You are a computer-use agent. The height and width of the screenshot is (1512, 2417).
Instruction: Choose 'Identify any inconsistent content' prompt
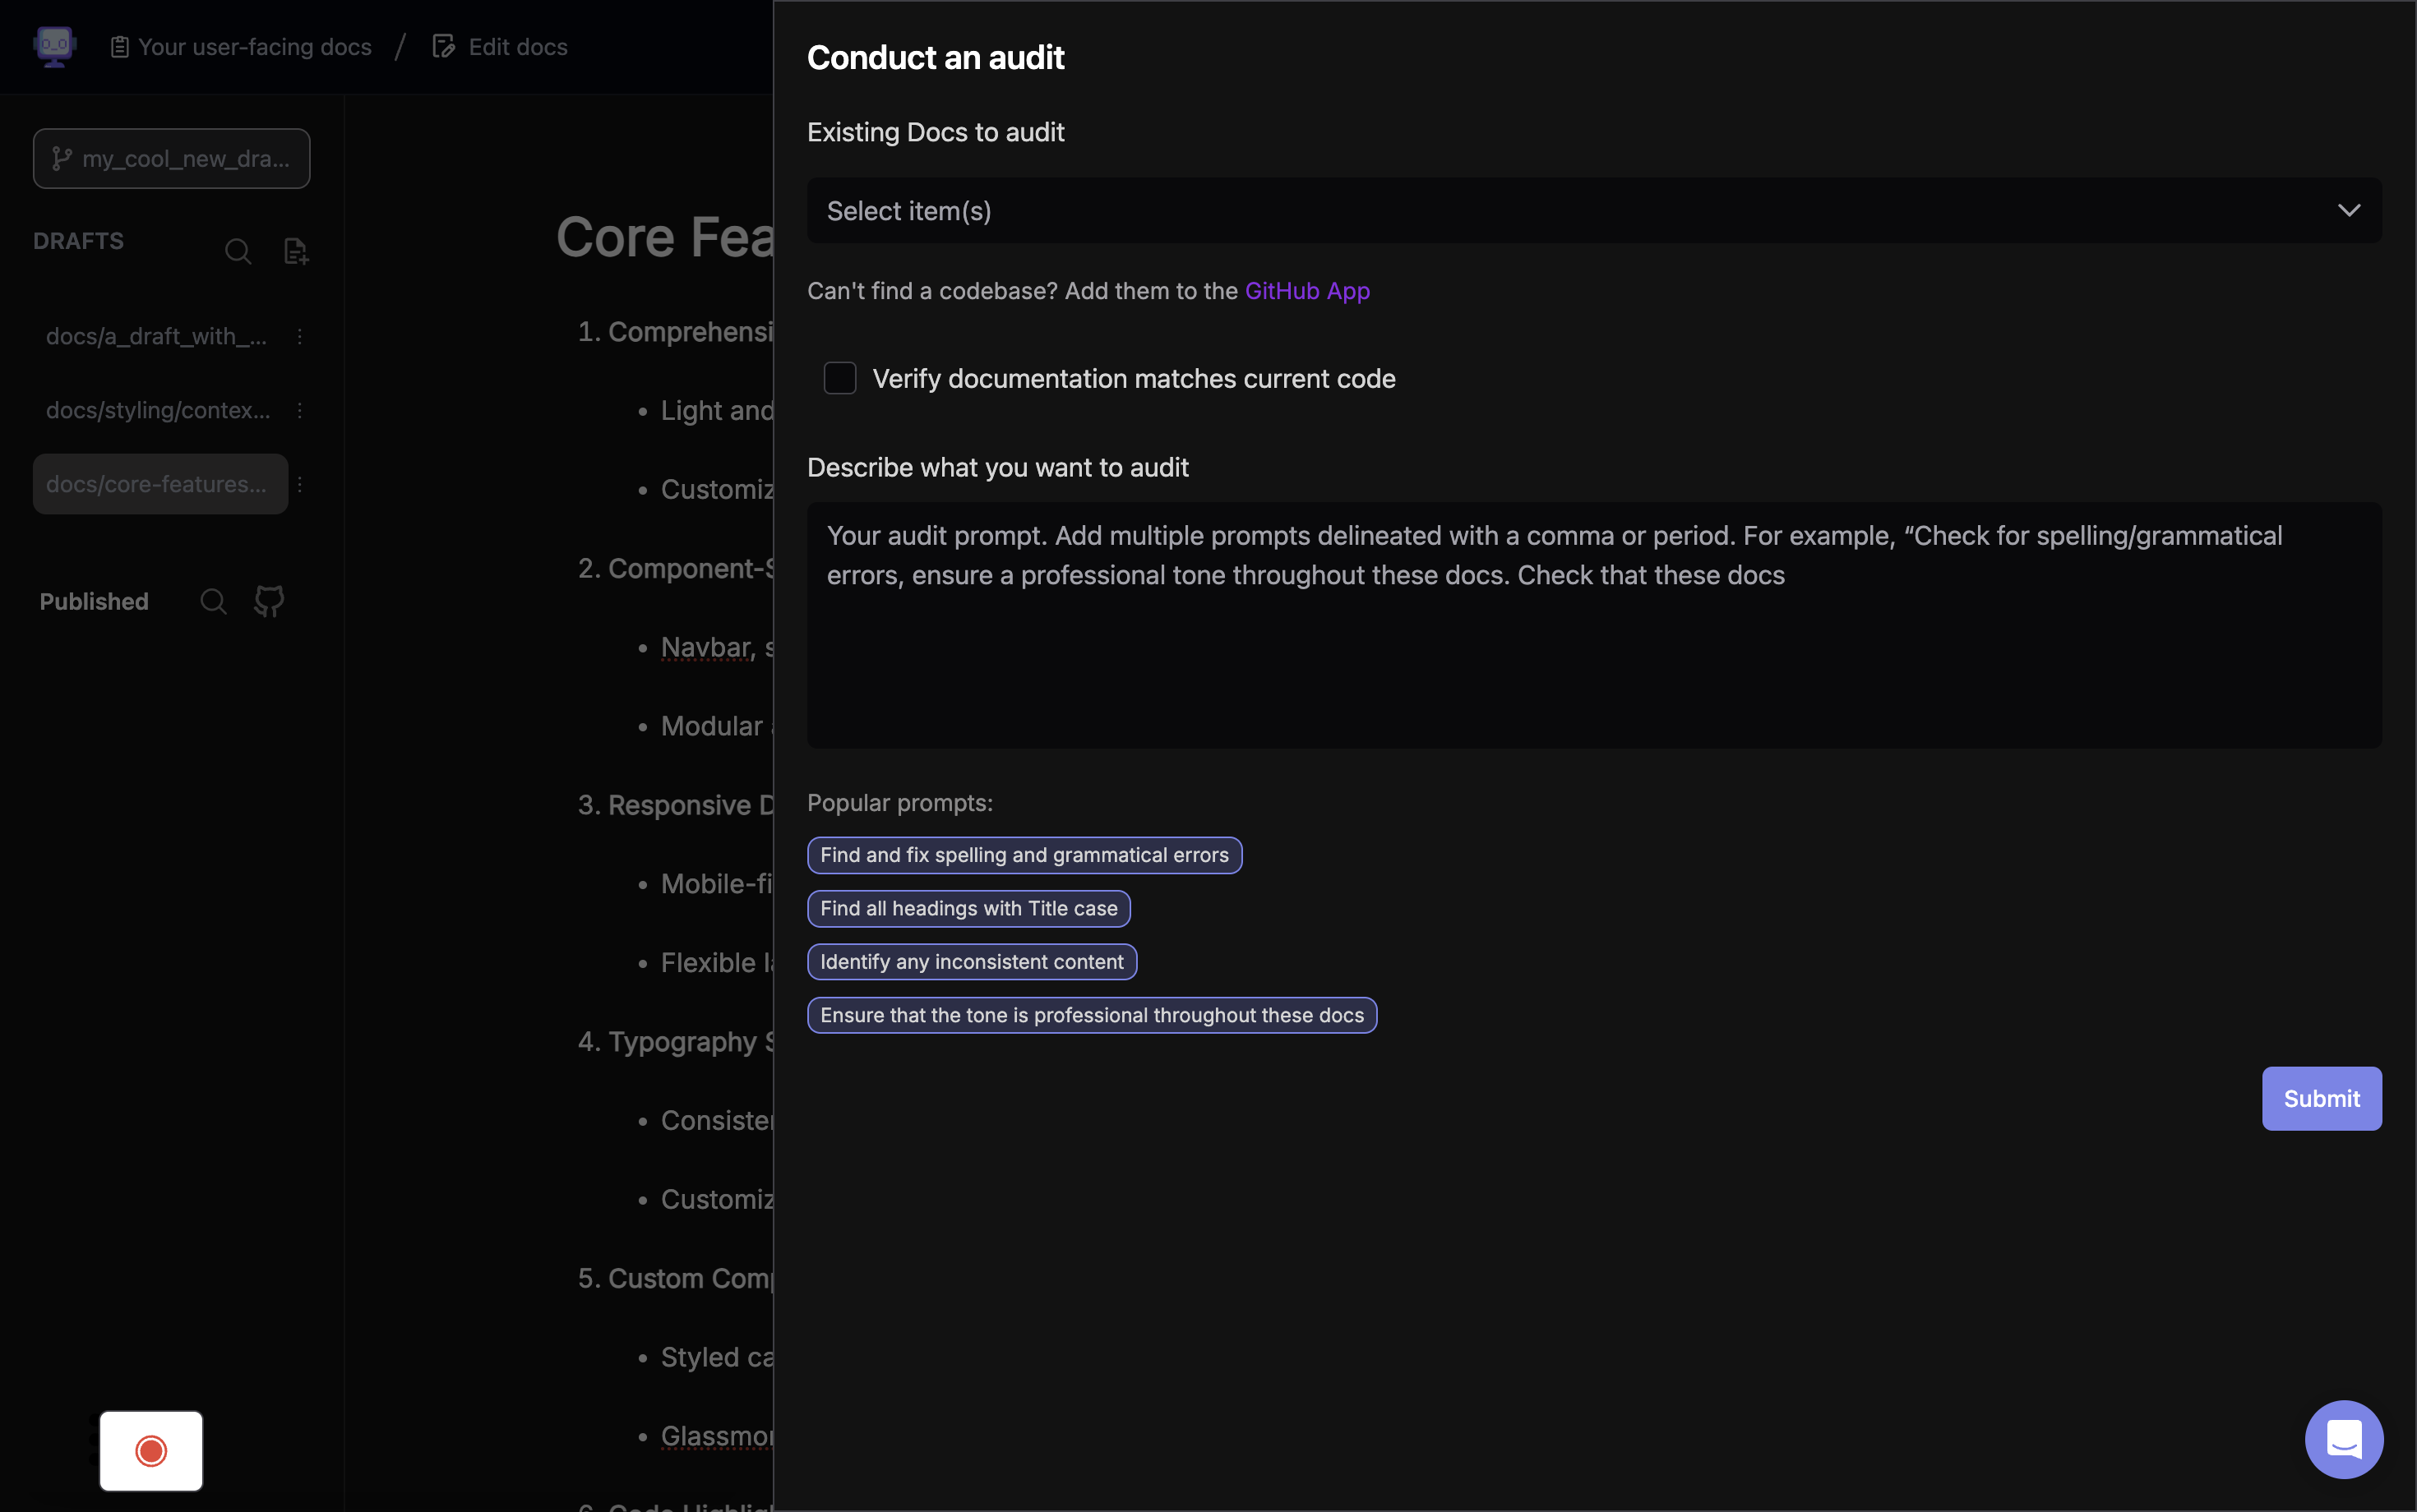972,962
